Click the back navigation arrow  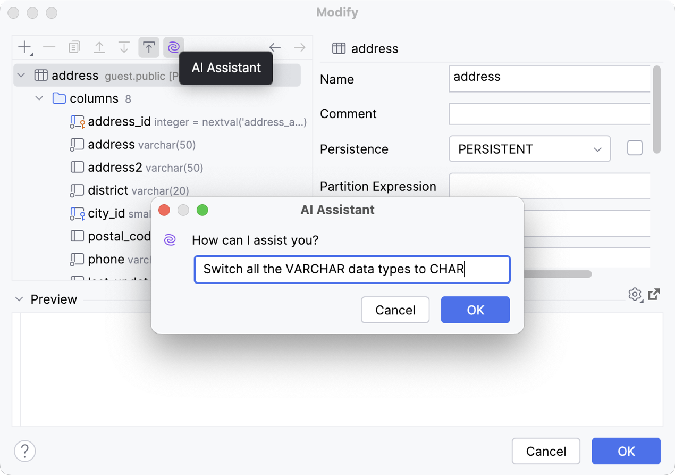[x=275, y=48]
